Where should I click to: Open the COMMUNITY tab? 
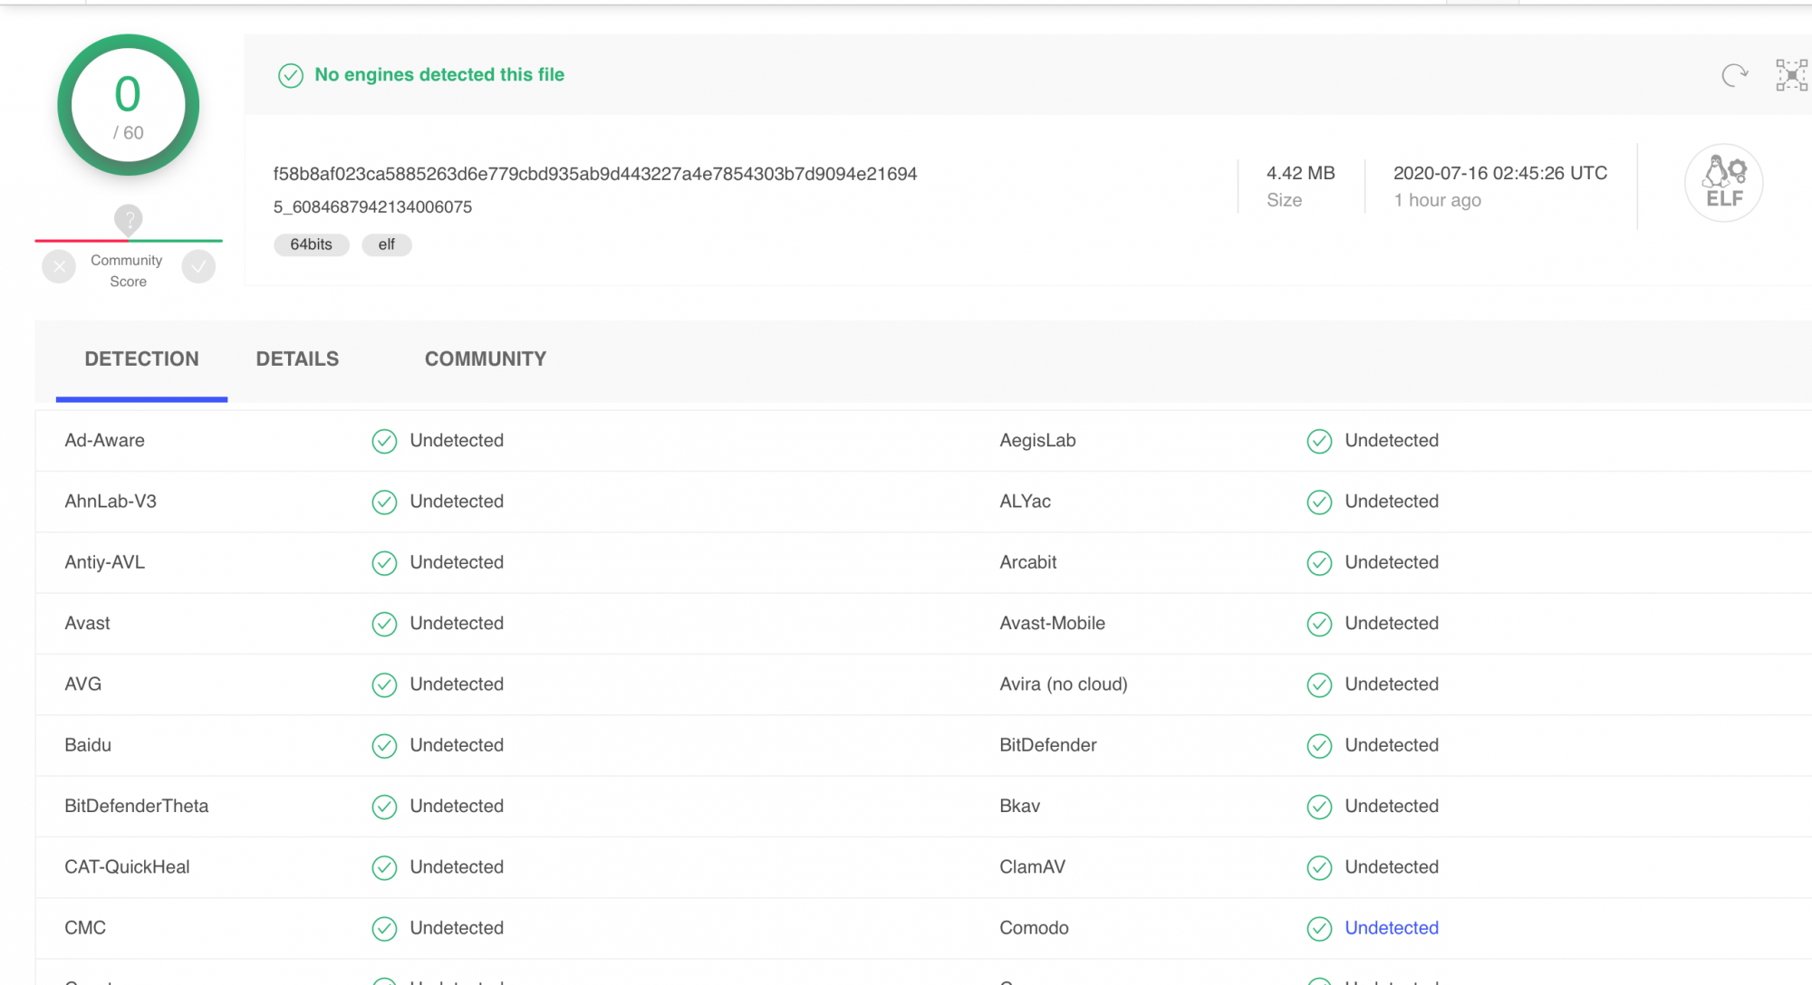[x=485, y=359]
